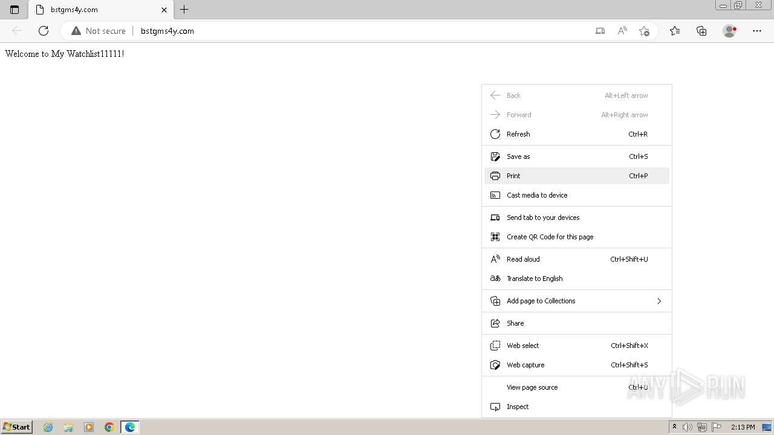
Task: Open File Explorer from the taskbar
Action: (68, 427)
